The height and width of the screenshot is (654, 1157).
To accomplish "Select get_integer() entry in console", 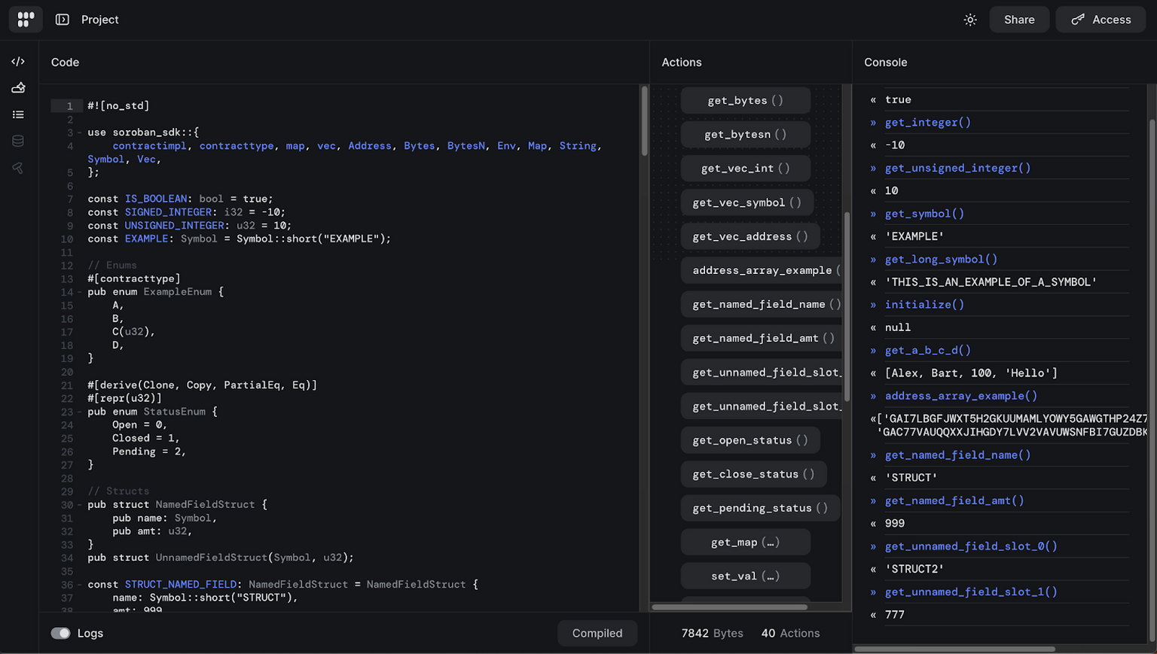I will coord(927,122).
